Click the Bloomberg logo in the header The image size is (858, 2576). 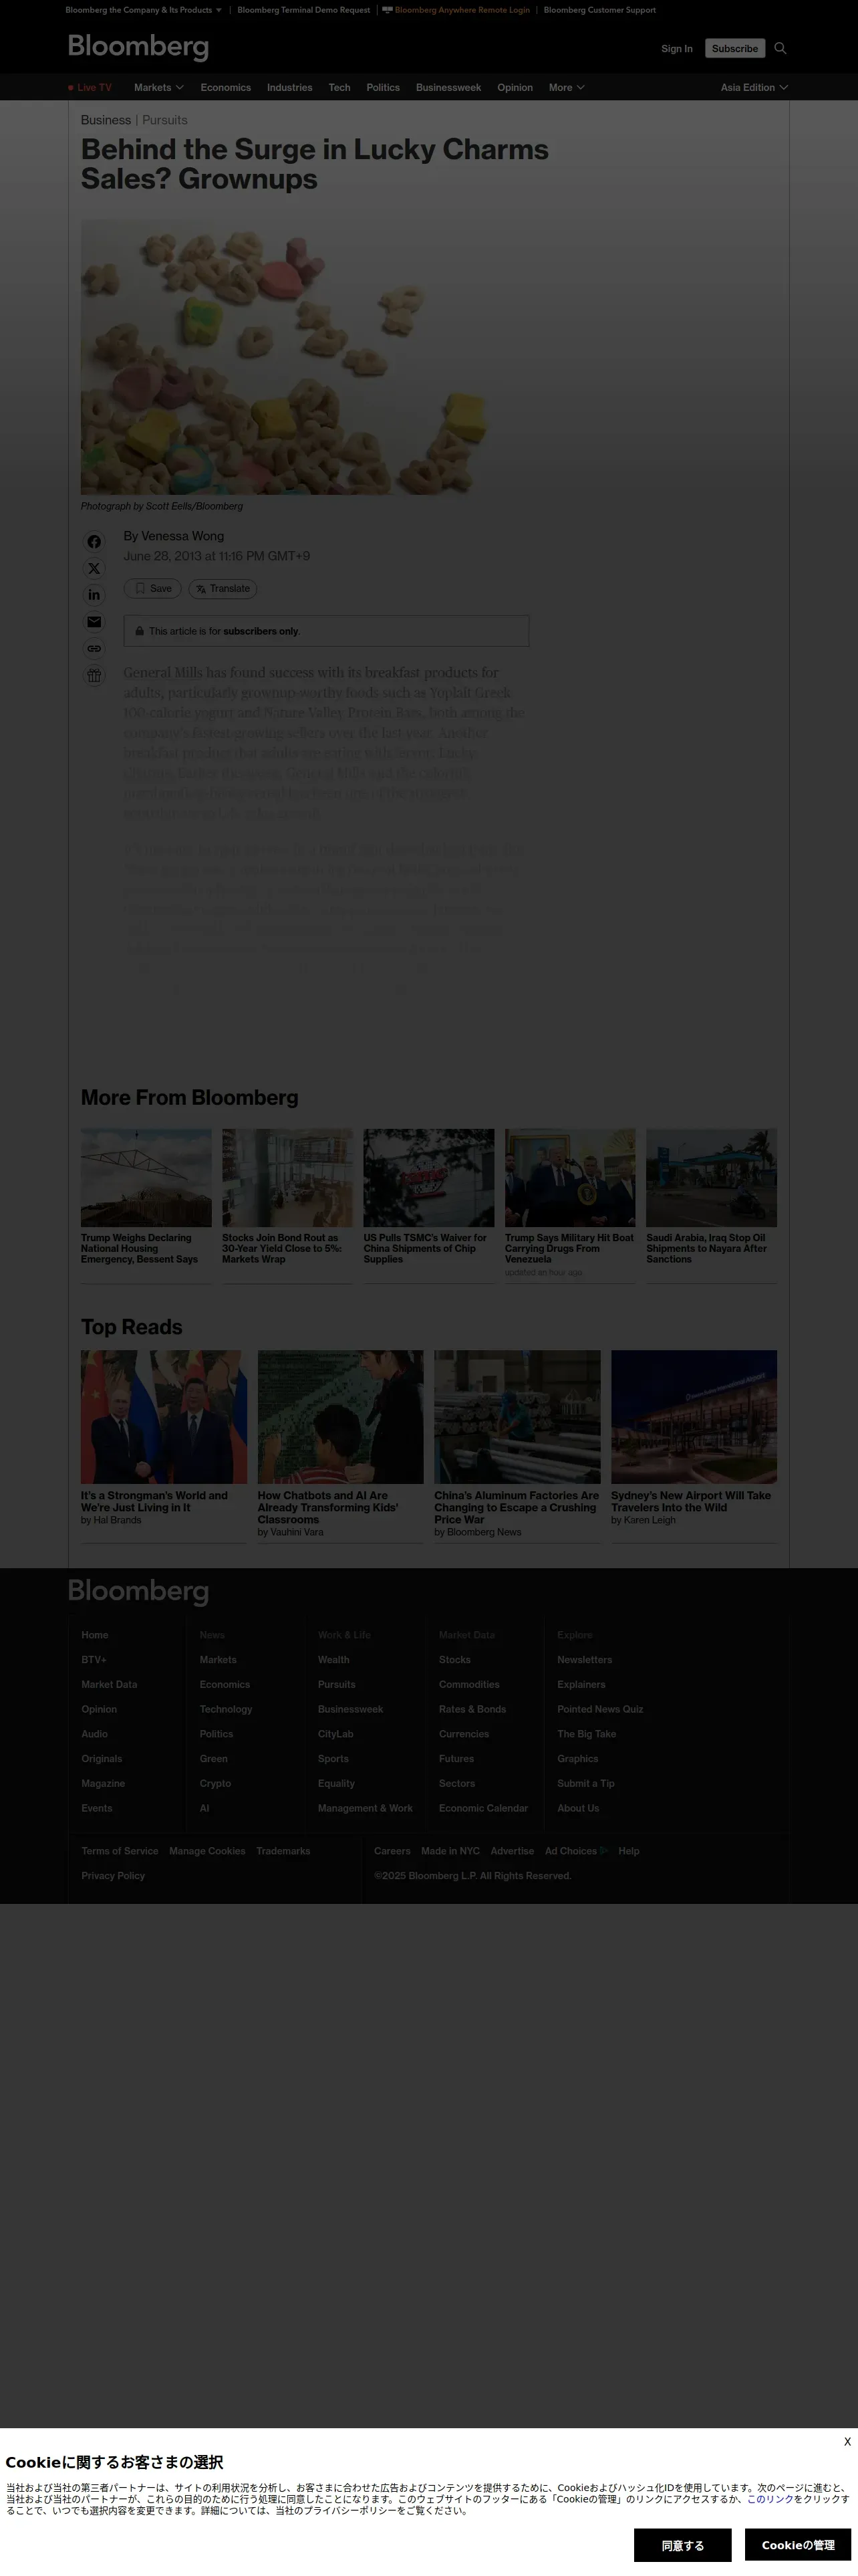pos(138,47)
